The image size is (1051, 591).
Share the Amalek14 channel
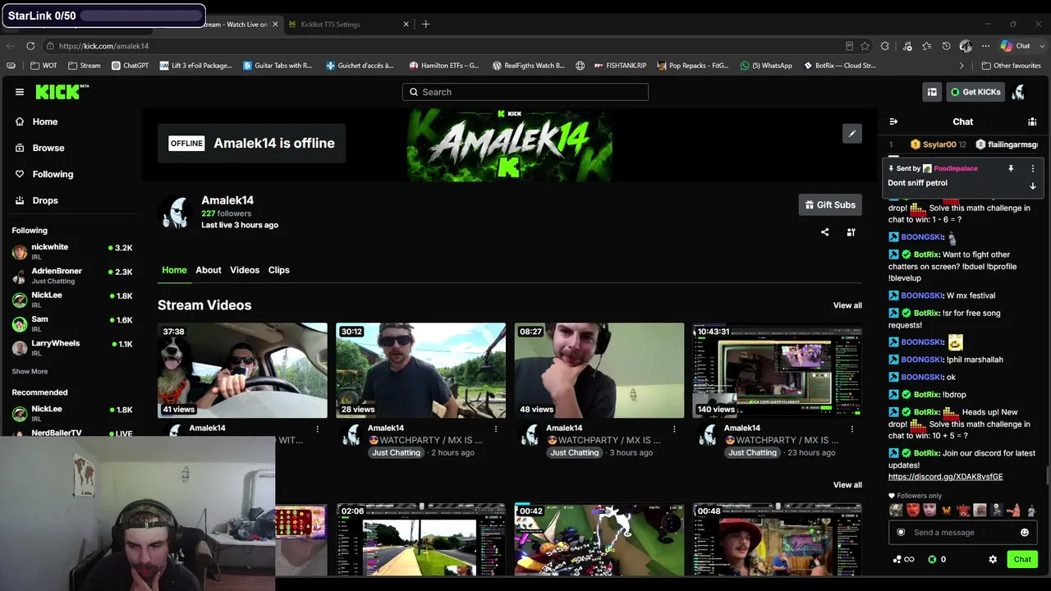(x=825, y=232)
